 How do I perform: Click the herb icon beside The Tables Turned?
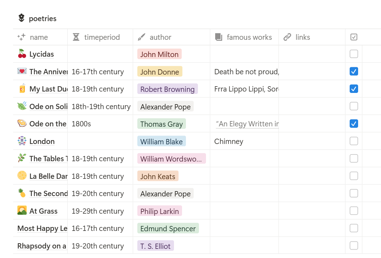tap(22, 158)
